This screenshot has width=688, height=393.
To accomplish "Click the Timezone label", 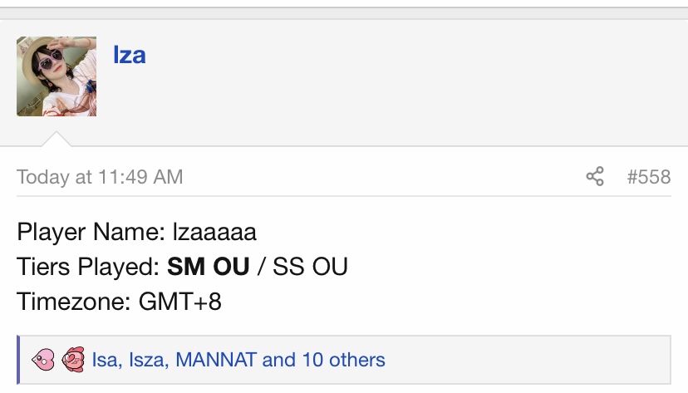I will [x=74, y=302].
